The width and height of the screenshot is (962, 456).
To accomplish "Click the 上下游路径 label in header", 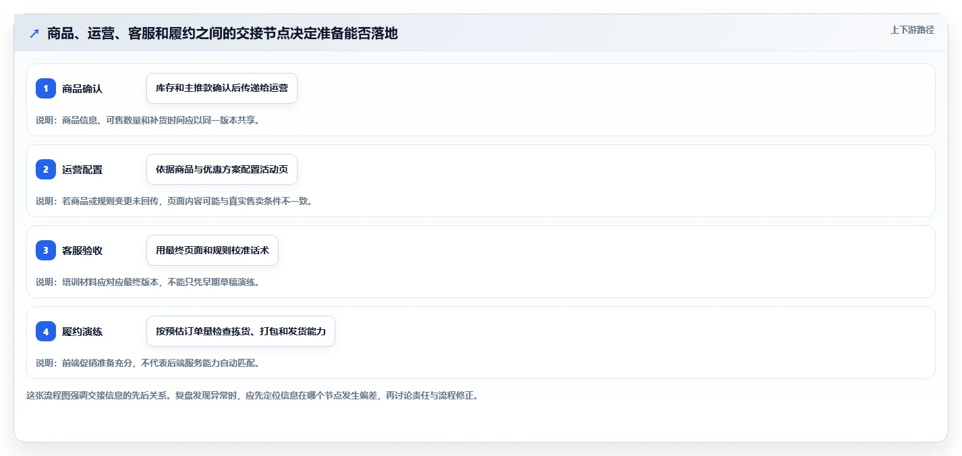I will coord(912,30).
